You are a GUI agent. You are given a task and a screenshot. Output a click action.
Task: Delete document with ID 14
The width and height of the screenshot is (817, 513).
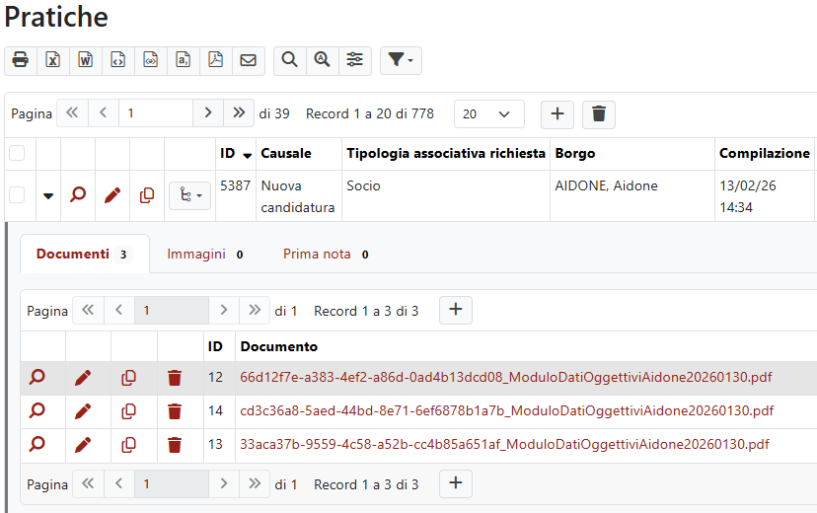tap(175, 411)
